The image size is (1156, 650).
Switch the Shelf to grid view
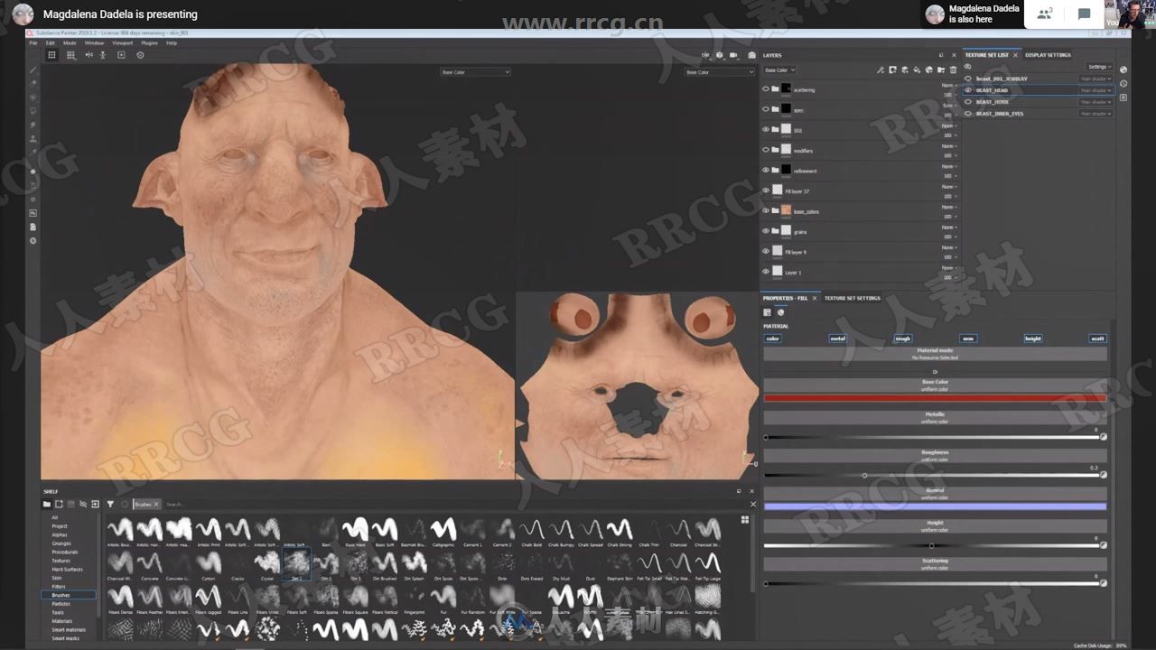tap(744, 520)
